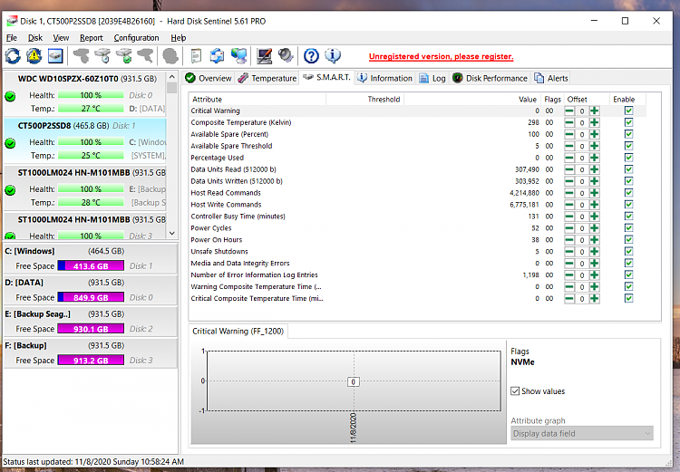This screenshot has width=680, height=472.
Task: Toggle Enable checkbox for Host Write Commands
Action: pyautogui.click(x=628, y=204)
